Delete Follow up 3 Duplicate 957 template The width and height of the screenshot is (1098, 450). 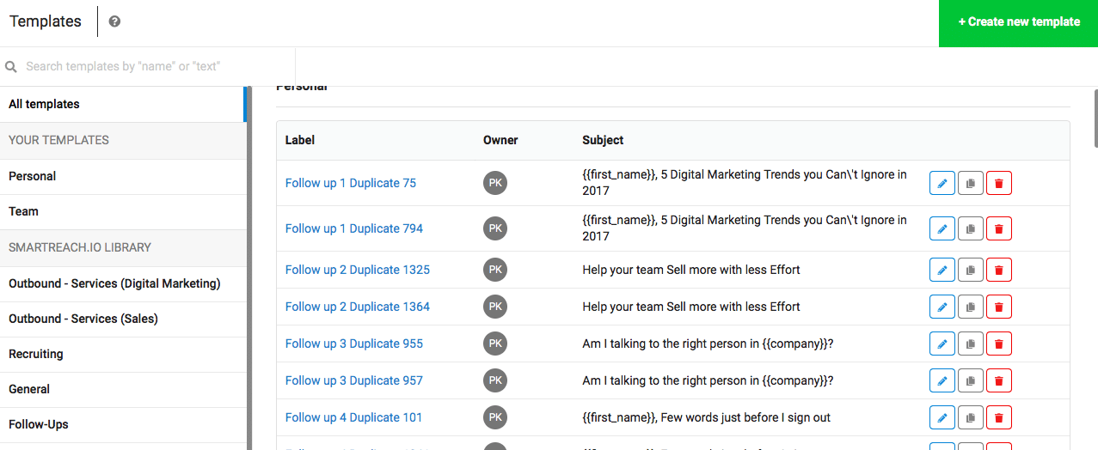(999, 380)
